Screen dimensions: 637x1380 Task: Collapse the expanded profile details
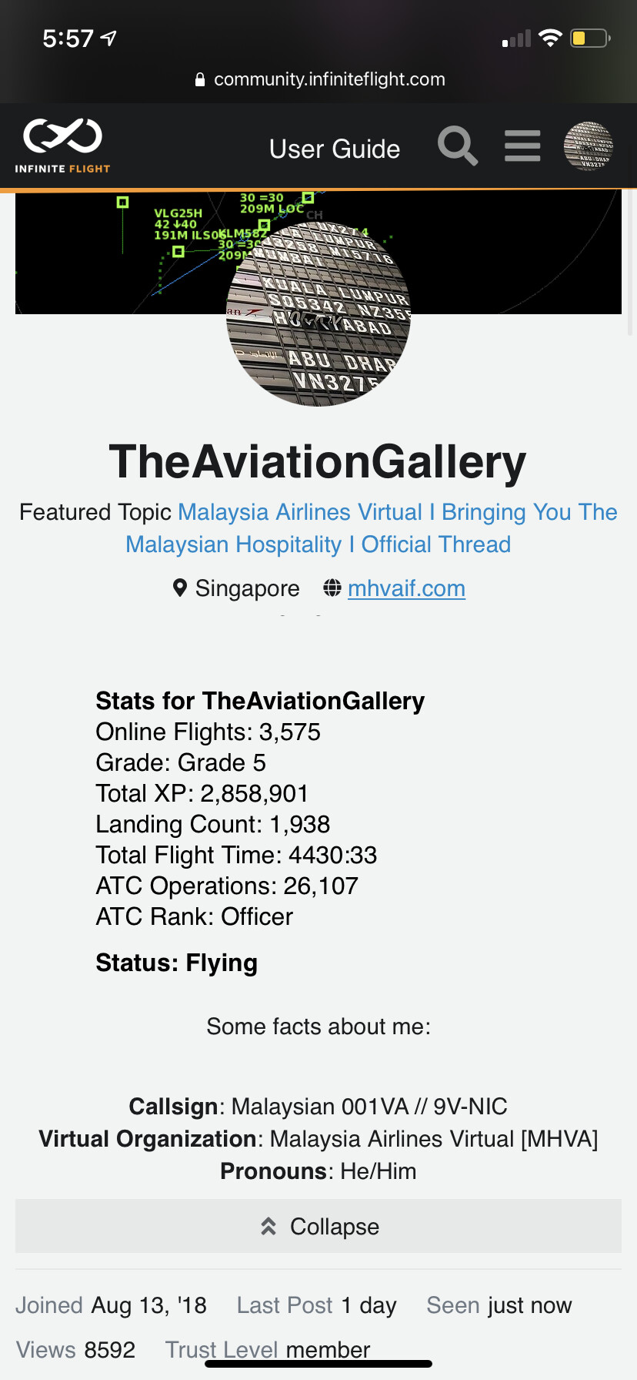318,1226
